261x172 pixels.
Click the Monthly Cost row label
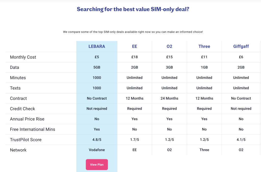23,57
